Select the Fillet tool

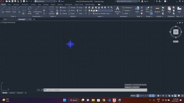[x=79, y=13]
